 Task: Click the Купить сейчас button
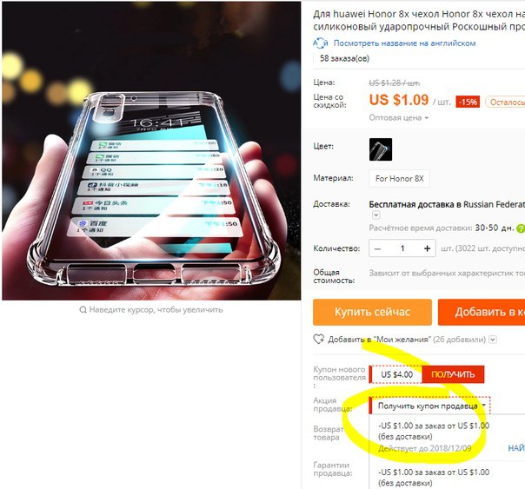click(372, 312)
